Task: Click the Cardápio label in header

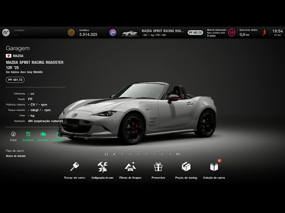Action: pyautogui.click(x=19, y=30)
